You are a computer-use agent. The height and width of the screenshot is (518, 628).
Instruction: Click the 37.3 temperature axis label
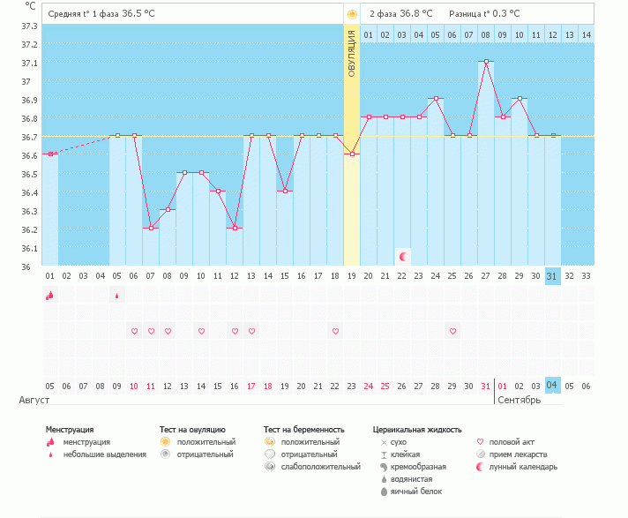pos(29,26)
